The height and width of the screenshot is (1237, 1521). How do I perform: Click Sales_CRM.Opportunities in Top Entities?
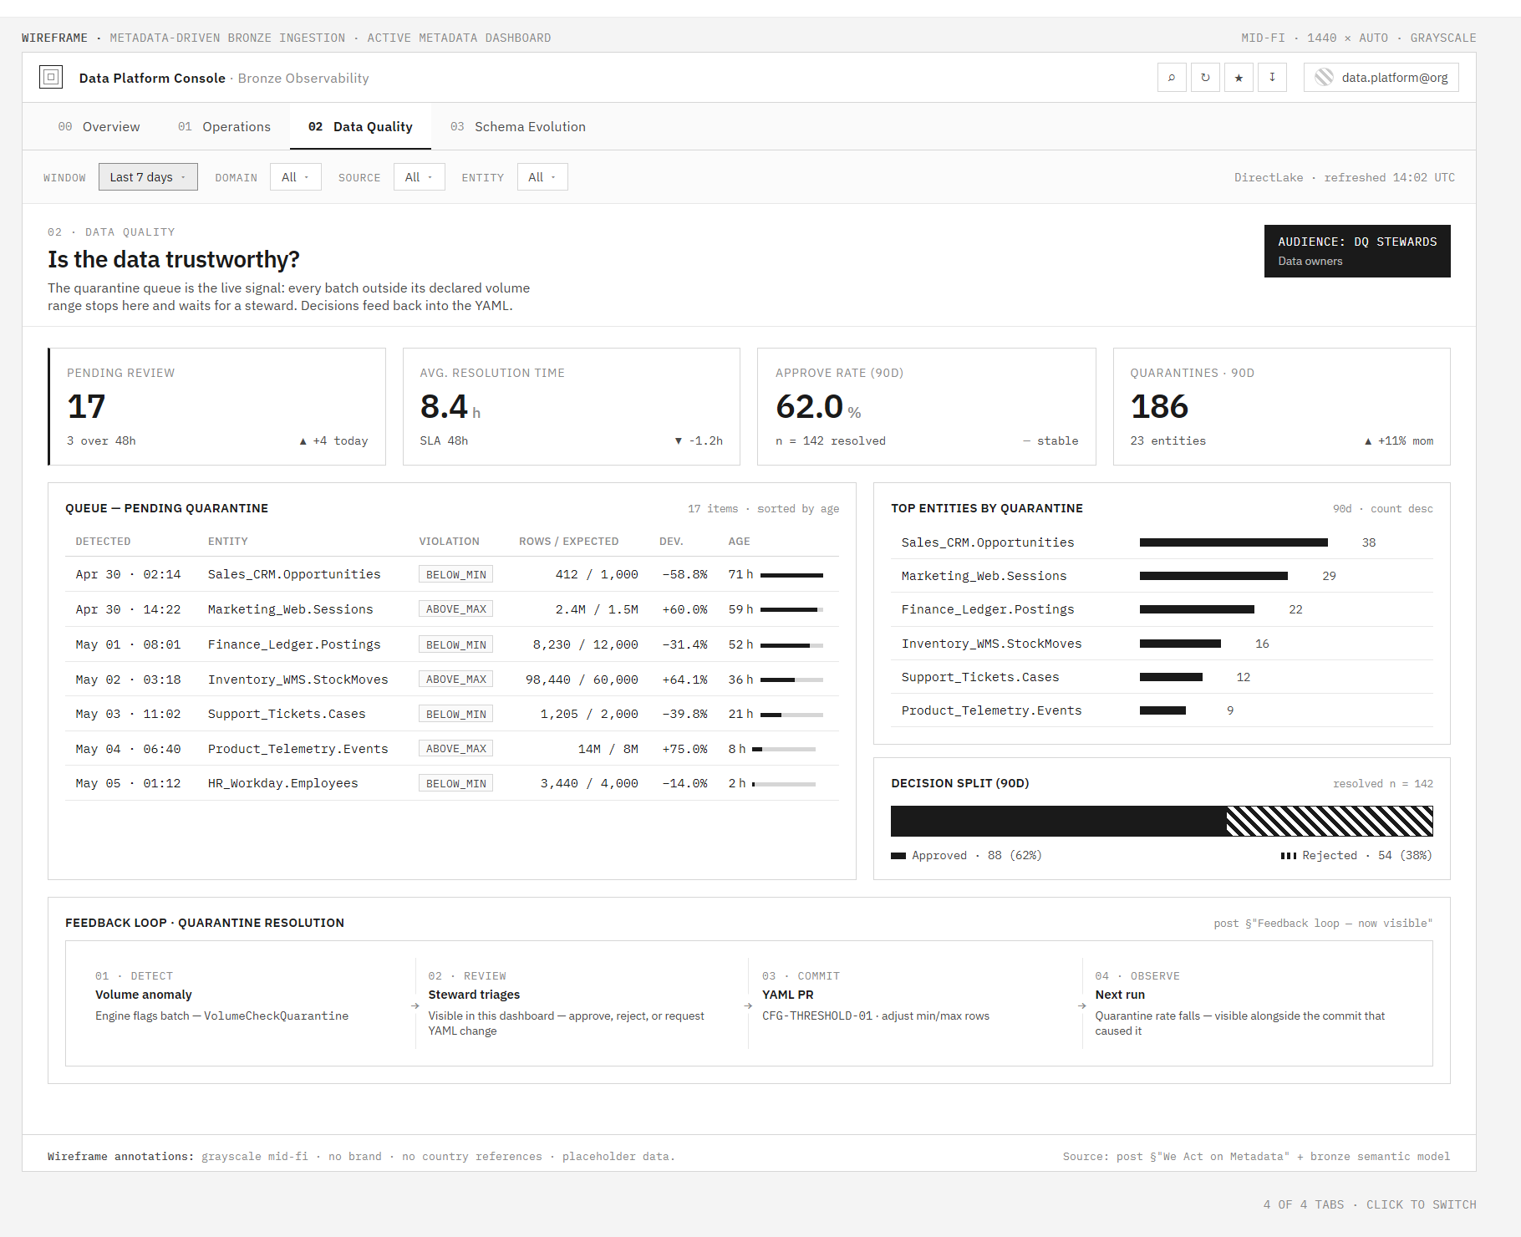[988, 542]
